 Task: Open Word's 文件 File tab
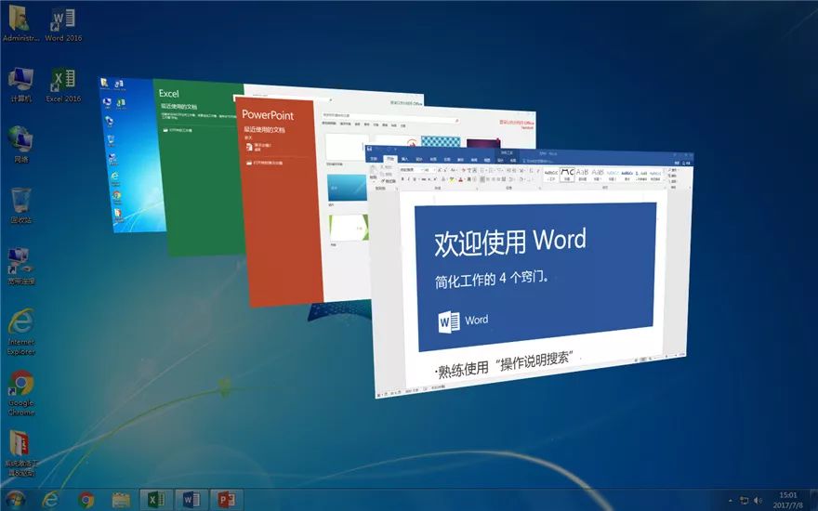click(x=374, y=159)
